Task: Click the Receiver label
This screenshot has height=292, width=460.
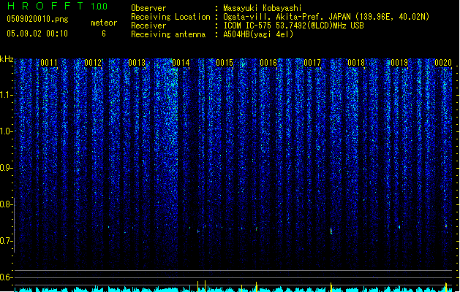Action: 148,26
